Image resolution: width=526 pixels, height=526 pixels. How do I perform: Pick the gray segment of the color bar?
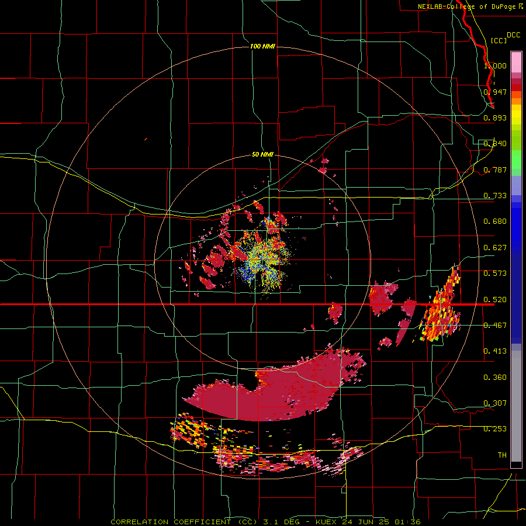click(516, 406)
